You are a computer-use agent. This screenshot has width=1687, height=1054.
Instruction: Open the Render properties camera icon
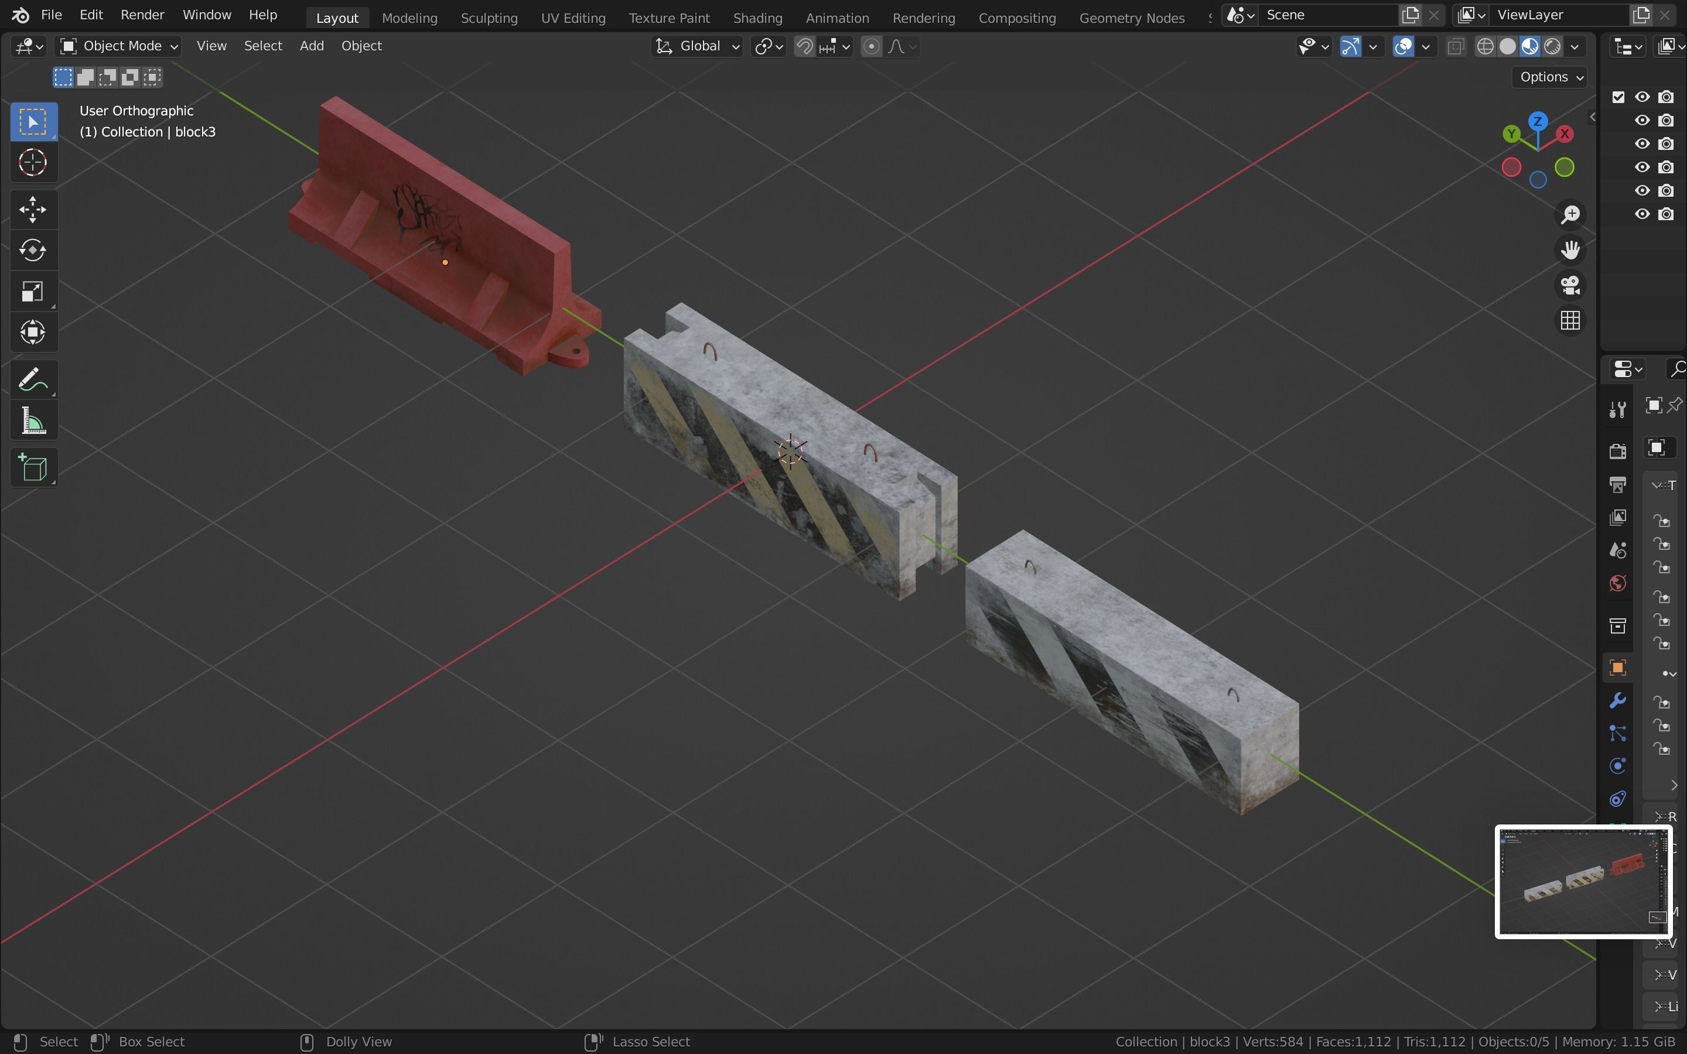[1617, 450]
